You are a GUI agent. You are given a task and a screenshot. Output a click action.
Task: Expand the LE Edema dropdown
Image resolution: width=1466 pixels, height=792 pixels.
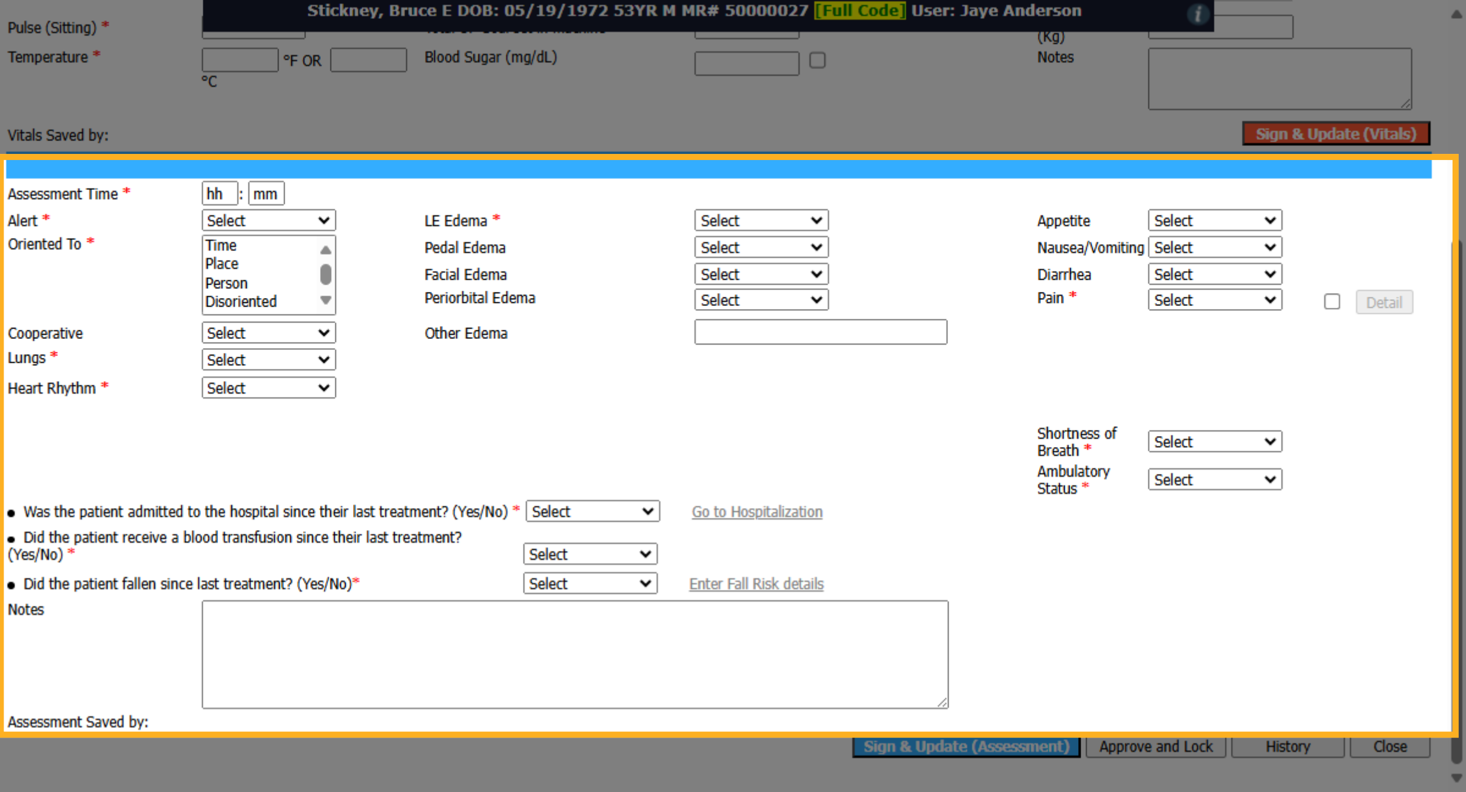coord(761,220)
